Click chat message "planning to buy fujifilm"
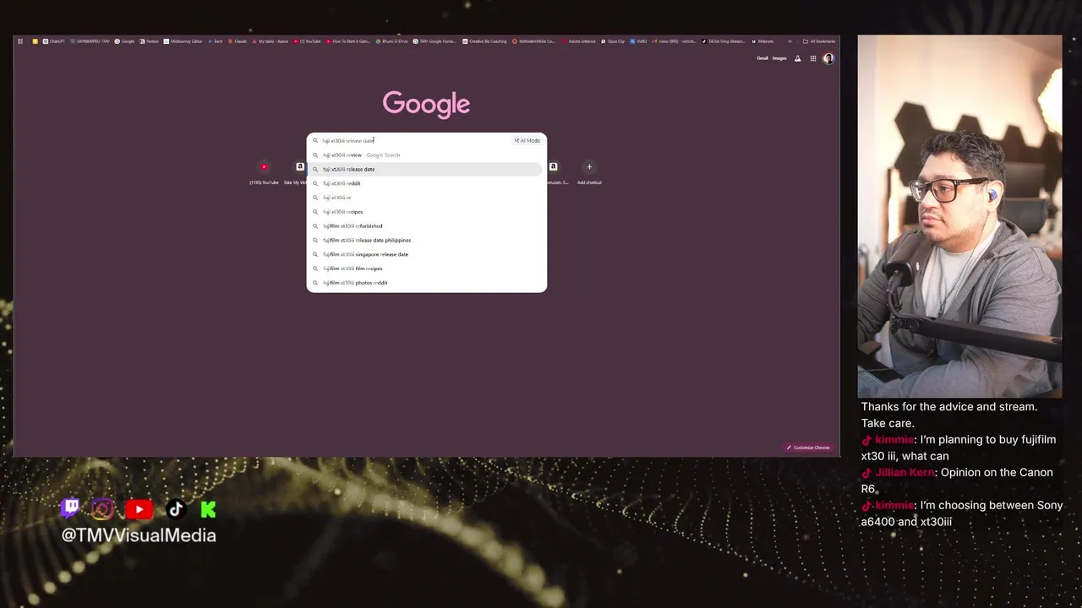Image resolution: width=1082 pixels, height=608 pixels. [959, 448]
